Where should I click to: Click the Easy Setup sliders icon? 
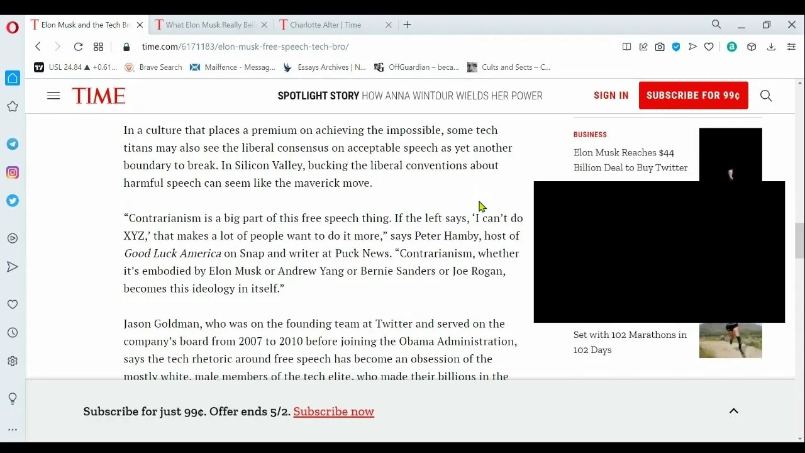(791, 47)
